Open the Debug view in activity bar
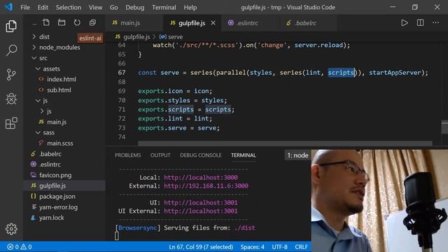 pyautogui.click(x=11, y=99)
